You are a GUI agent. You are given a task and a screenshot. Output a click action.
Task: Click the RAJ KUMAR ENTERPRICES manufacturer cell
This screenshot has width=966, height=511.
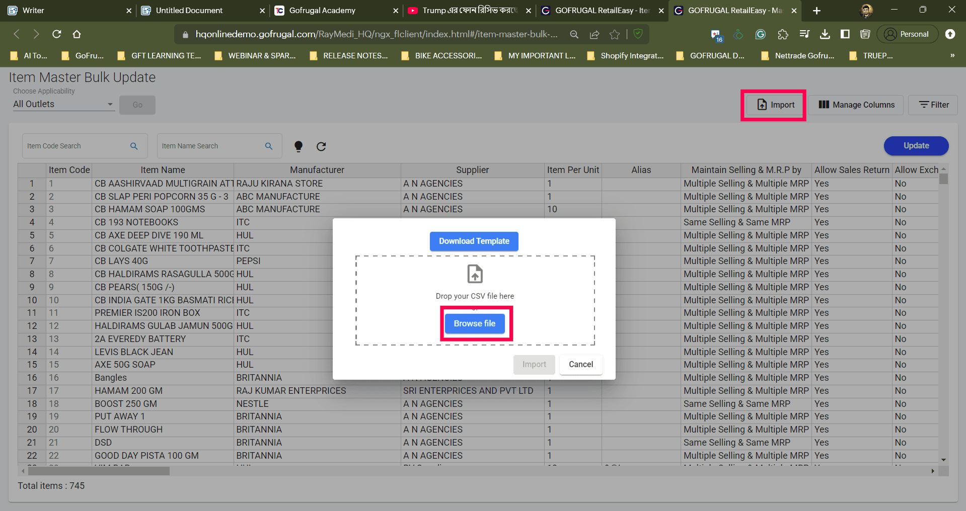(317, 391)
